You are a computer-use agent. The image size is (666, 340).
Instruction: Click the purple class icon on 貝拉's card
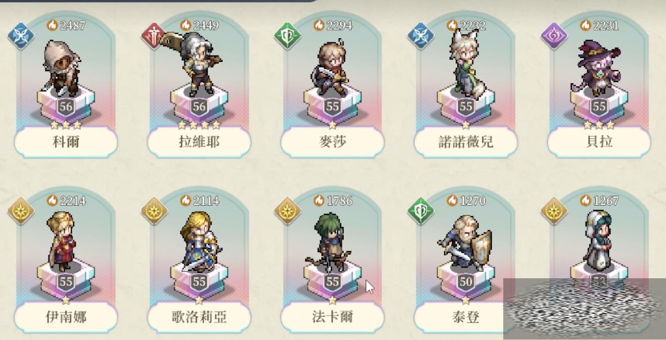(x=554, y=36)
